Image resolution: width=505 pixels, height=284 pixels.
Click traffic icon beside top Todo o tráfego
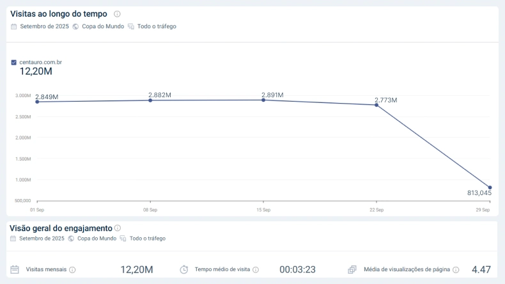coord(131,27)
